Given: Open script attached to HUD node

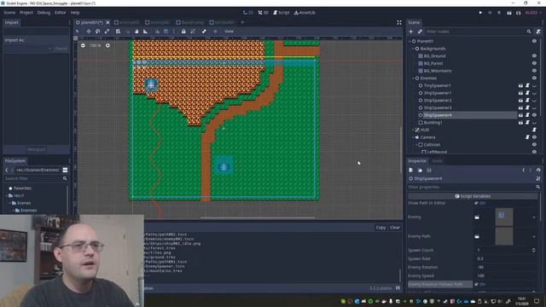Looking at the screenshot, I should [534, 130].
